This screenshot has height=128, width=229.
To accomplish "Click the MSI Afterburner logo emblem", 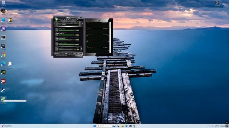I will (56, 19).
